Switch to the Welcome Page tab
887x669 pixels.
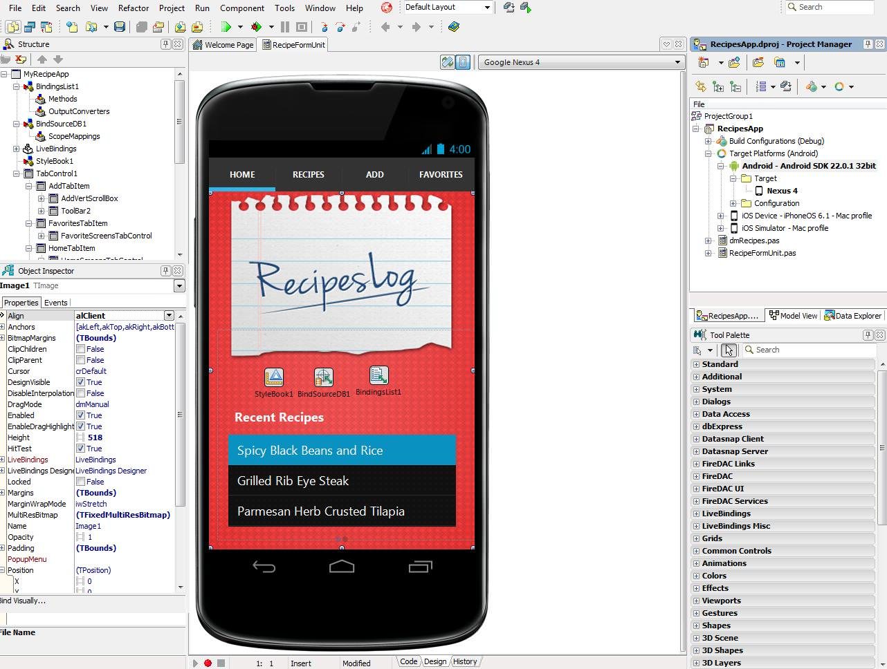pos(223,45)
